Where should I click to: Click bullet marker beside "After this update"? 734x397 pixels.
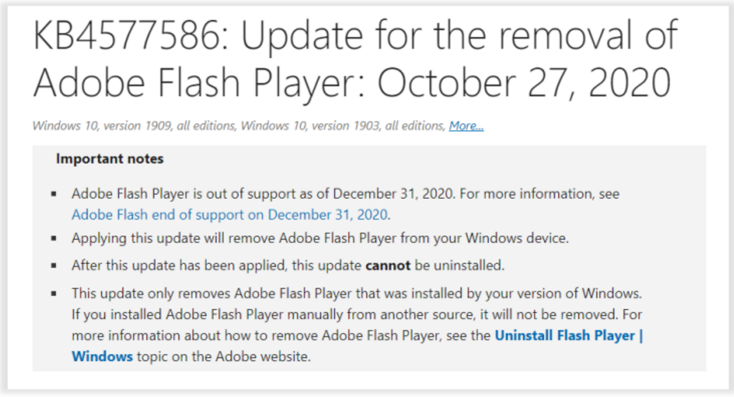53,266
